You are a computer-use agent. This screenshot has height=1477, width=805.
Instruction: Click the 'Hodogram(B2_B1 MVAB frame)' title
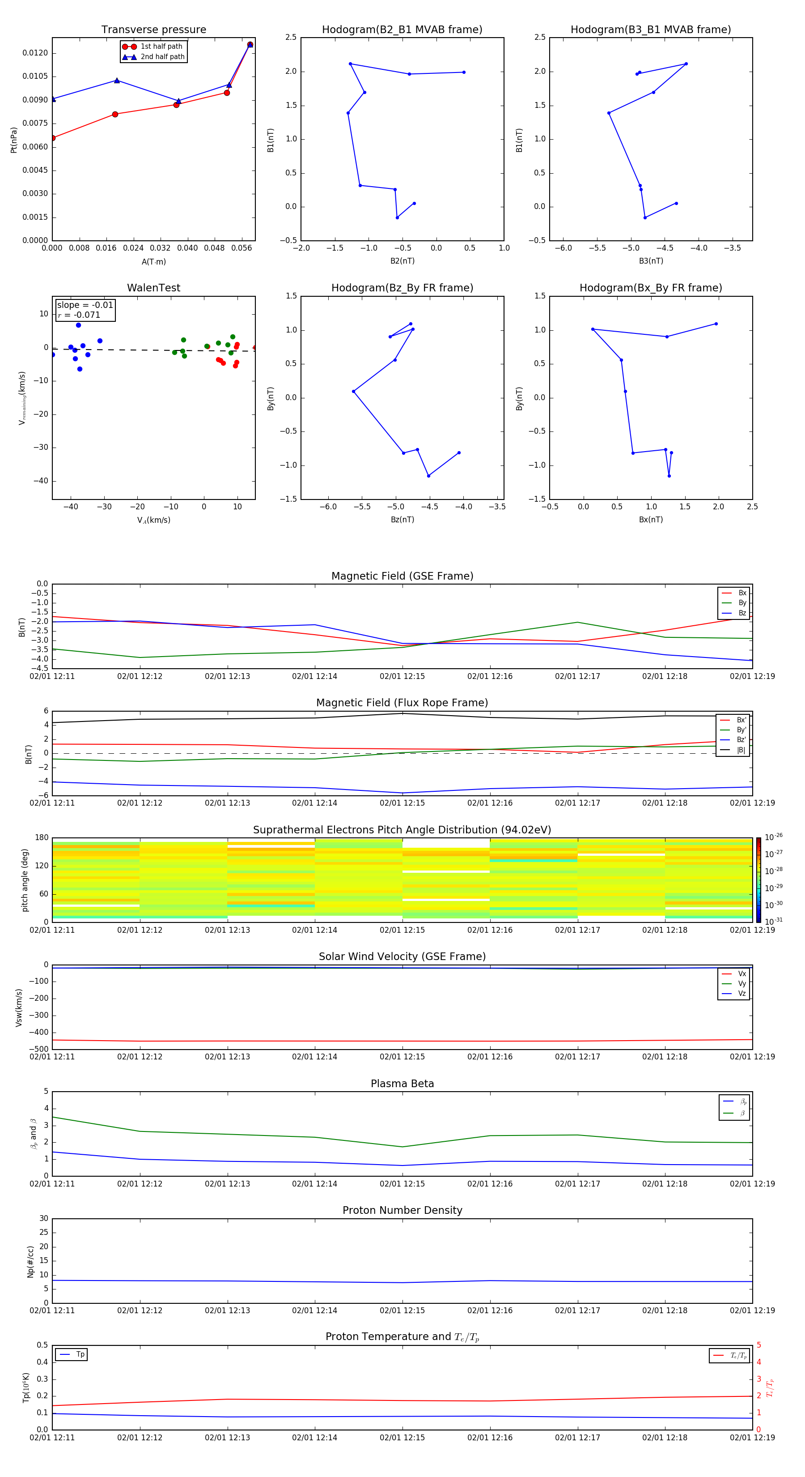[402, 30]
